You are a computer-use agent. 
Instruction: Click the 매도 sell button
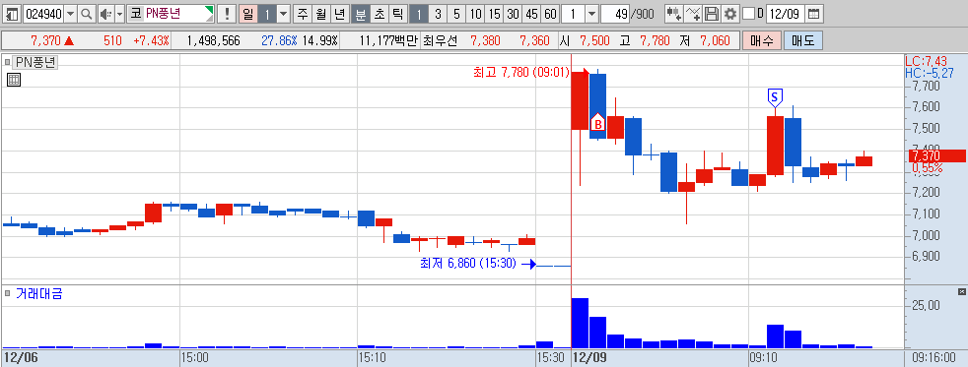coord(803,41)
